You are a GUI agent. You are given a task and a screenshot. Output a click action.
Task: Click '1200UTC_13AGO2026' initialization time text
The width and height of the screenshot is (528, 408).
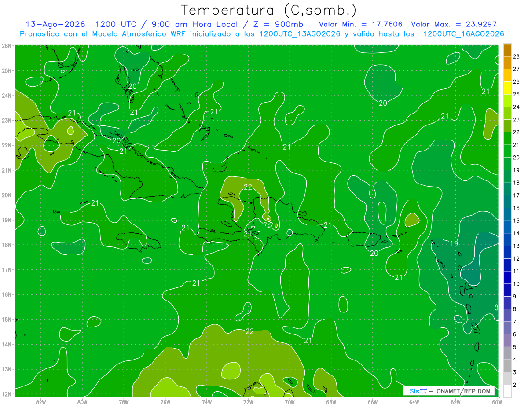(x=300, y=34)
